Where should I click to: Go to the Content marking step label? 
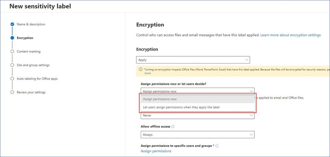(29, 52)
